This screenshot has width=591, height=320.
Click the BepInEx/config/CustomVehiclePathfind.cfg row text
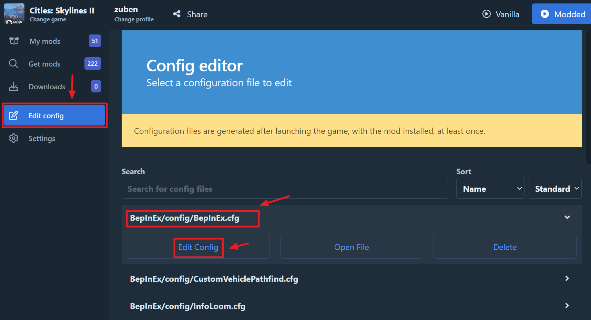point(214,279)
